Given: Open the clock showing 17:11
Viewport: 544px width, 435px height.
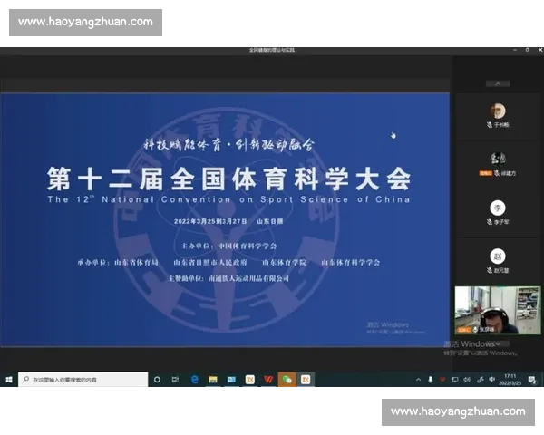Looking at the screenshot, I should point(510,380).
